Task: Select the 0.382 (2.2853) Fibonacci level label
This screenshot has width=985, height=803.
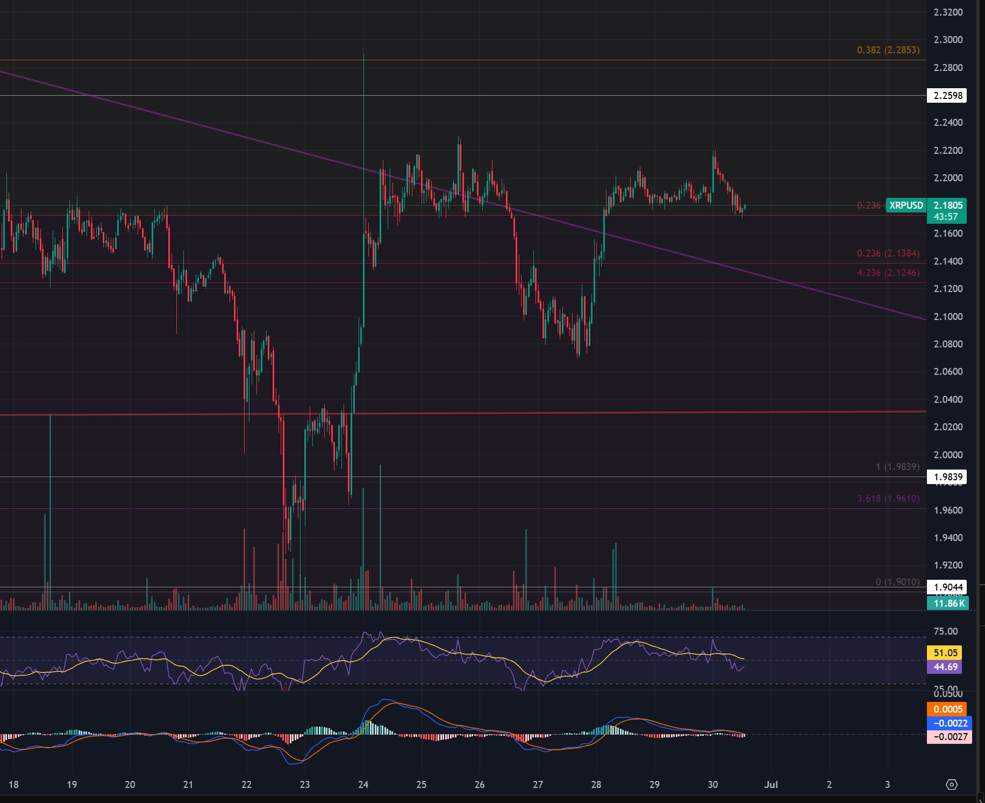Action: pos(888,50)
